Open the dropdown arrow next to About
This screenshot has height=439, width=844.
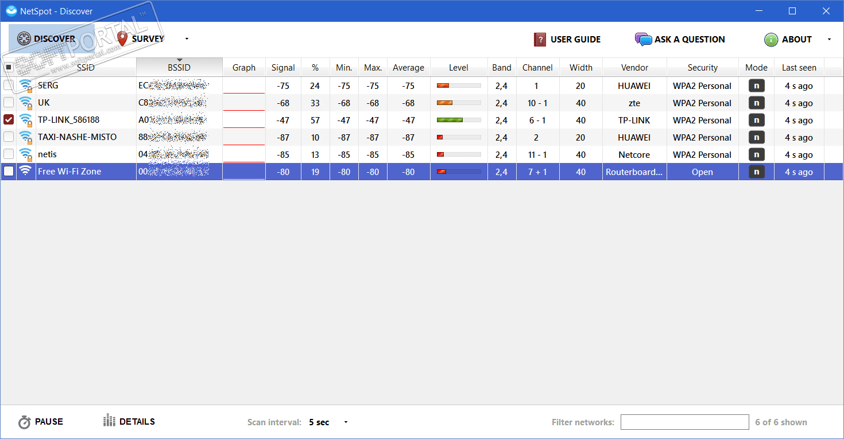pos(829,40)
